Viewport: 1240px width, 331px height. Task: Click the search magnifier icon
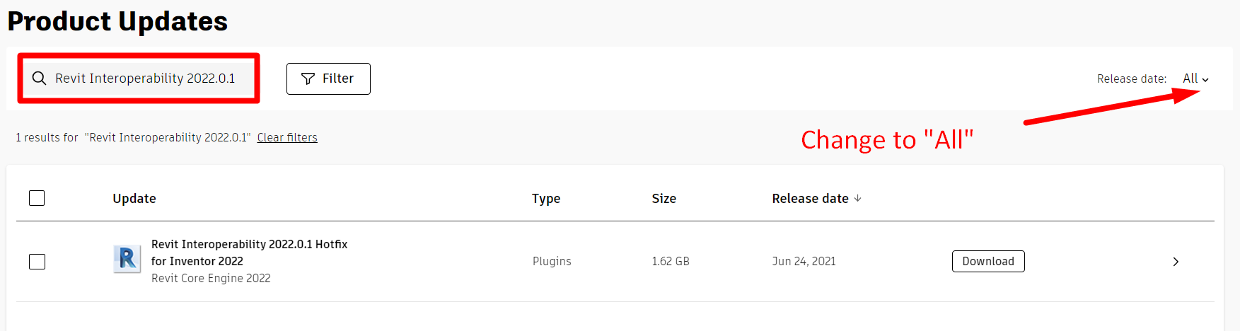(x=40, y=79)
